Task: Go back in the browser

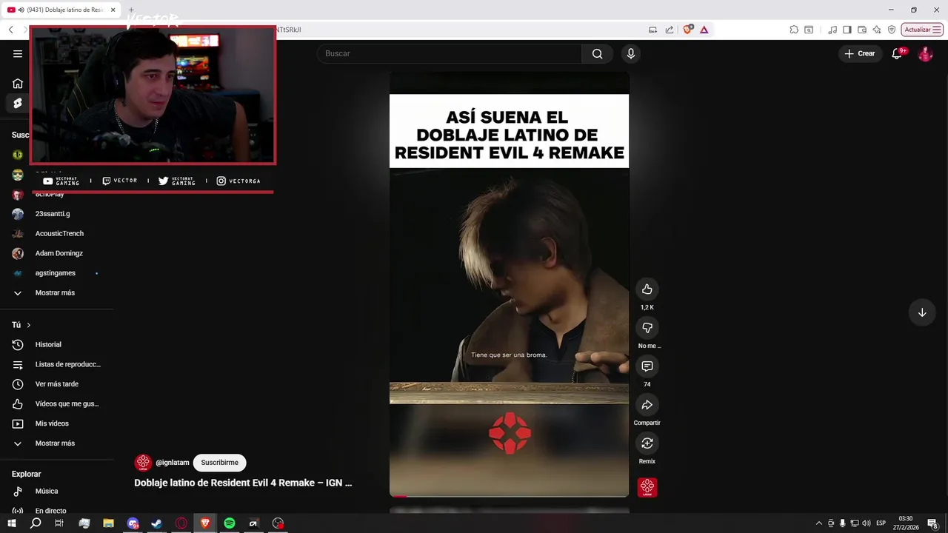Action: coord(10,30)
